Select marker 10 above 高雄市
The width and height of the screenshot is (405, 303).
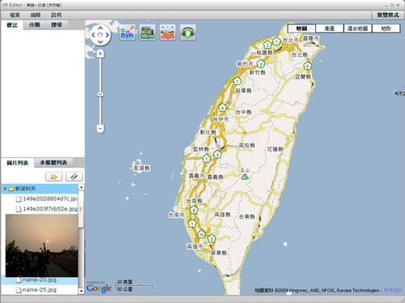201,234
